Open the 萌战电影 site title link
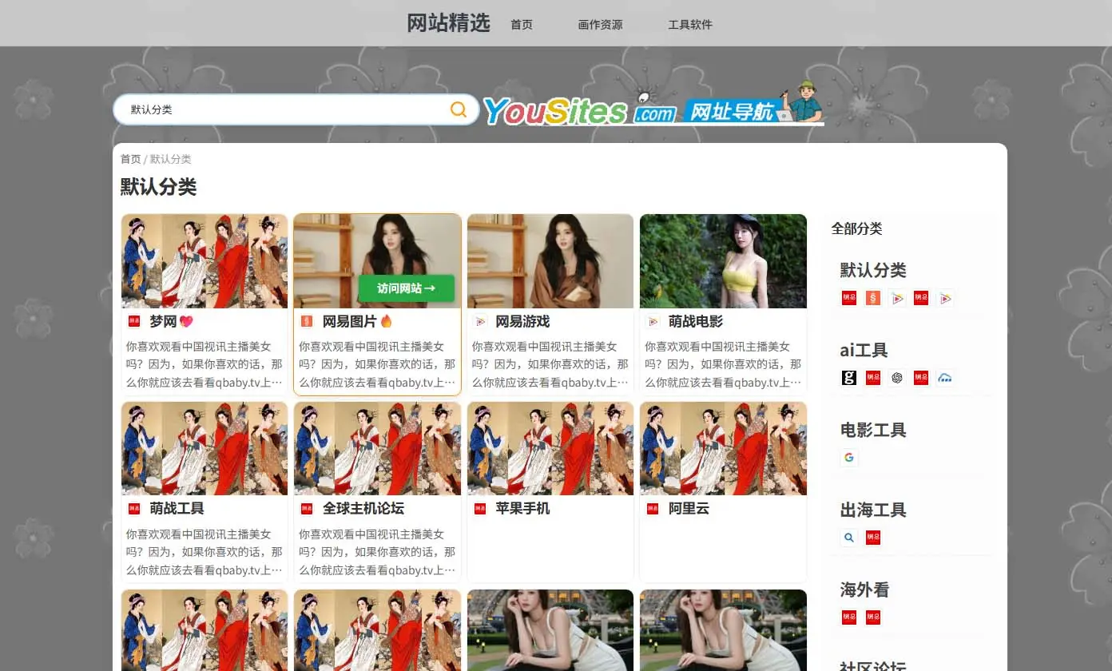The height and width of the screenshot is (671, 1112). coord(695,321)
